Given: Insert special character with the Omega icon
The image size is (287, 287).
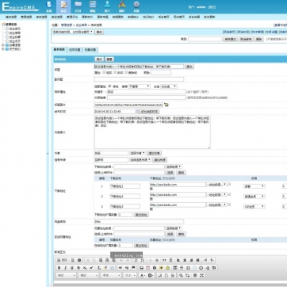Looking at the screenshot, I should coord(188,268).
